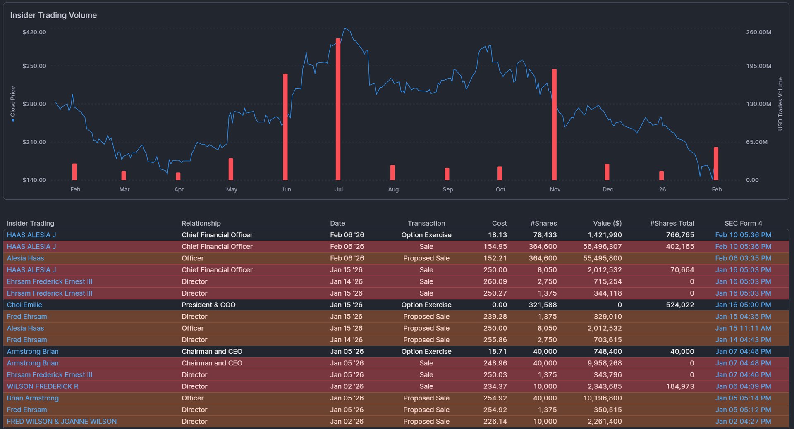The width and height of the screenshot is (794, 429).
Task: Open SEC form link Feb 06 03:35 PM
Action: (x=743, y=258)
